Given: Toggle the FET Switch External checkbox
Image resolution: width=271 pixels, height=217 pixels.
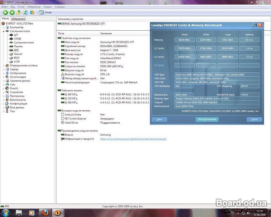Looking at the screenshot, I should point(63,119).
